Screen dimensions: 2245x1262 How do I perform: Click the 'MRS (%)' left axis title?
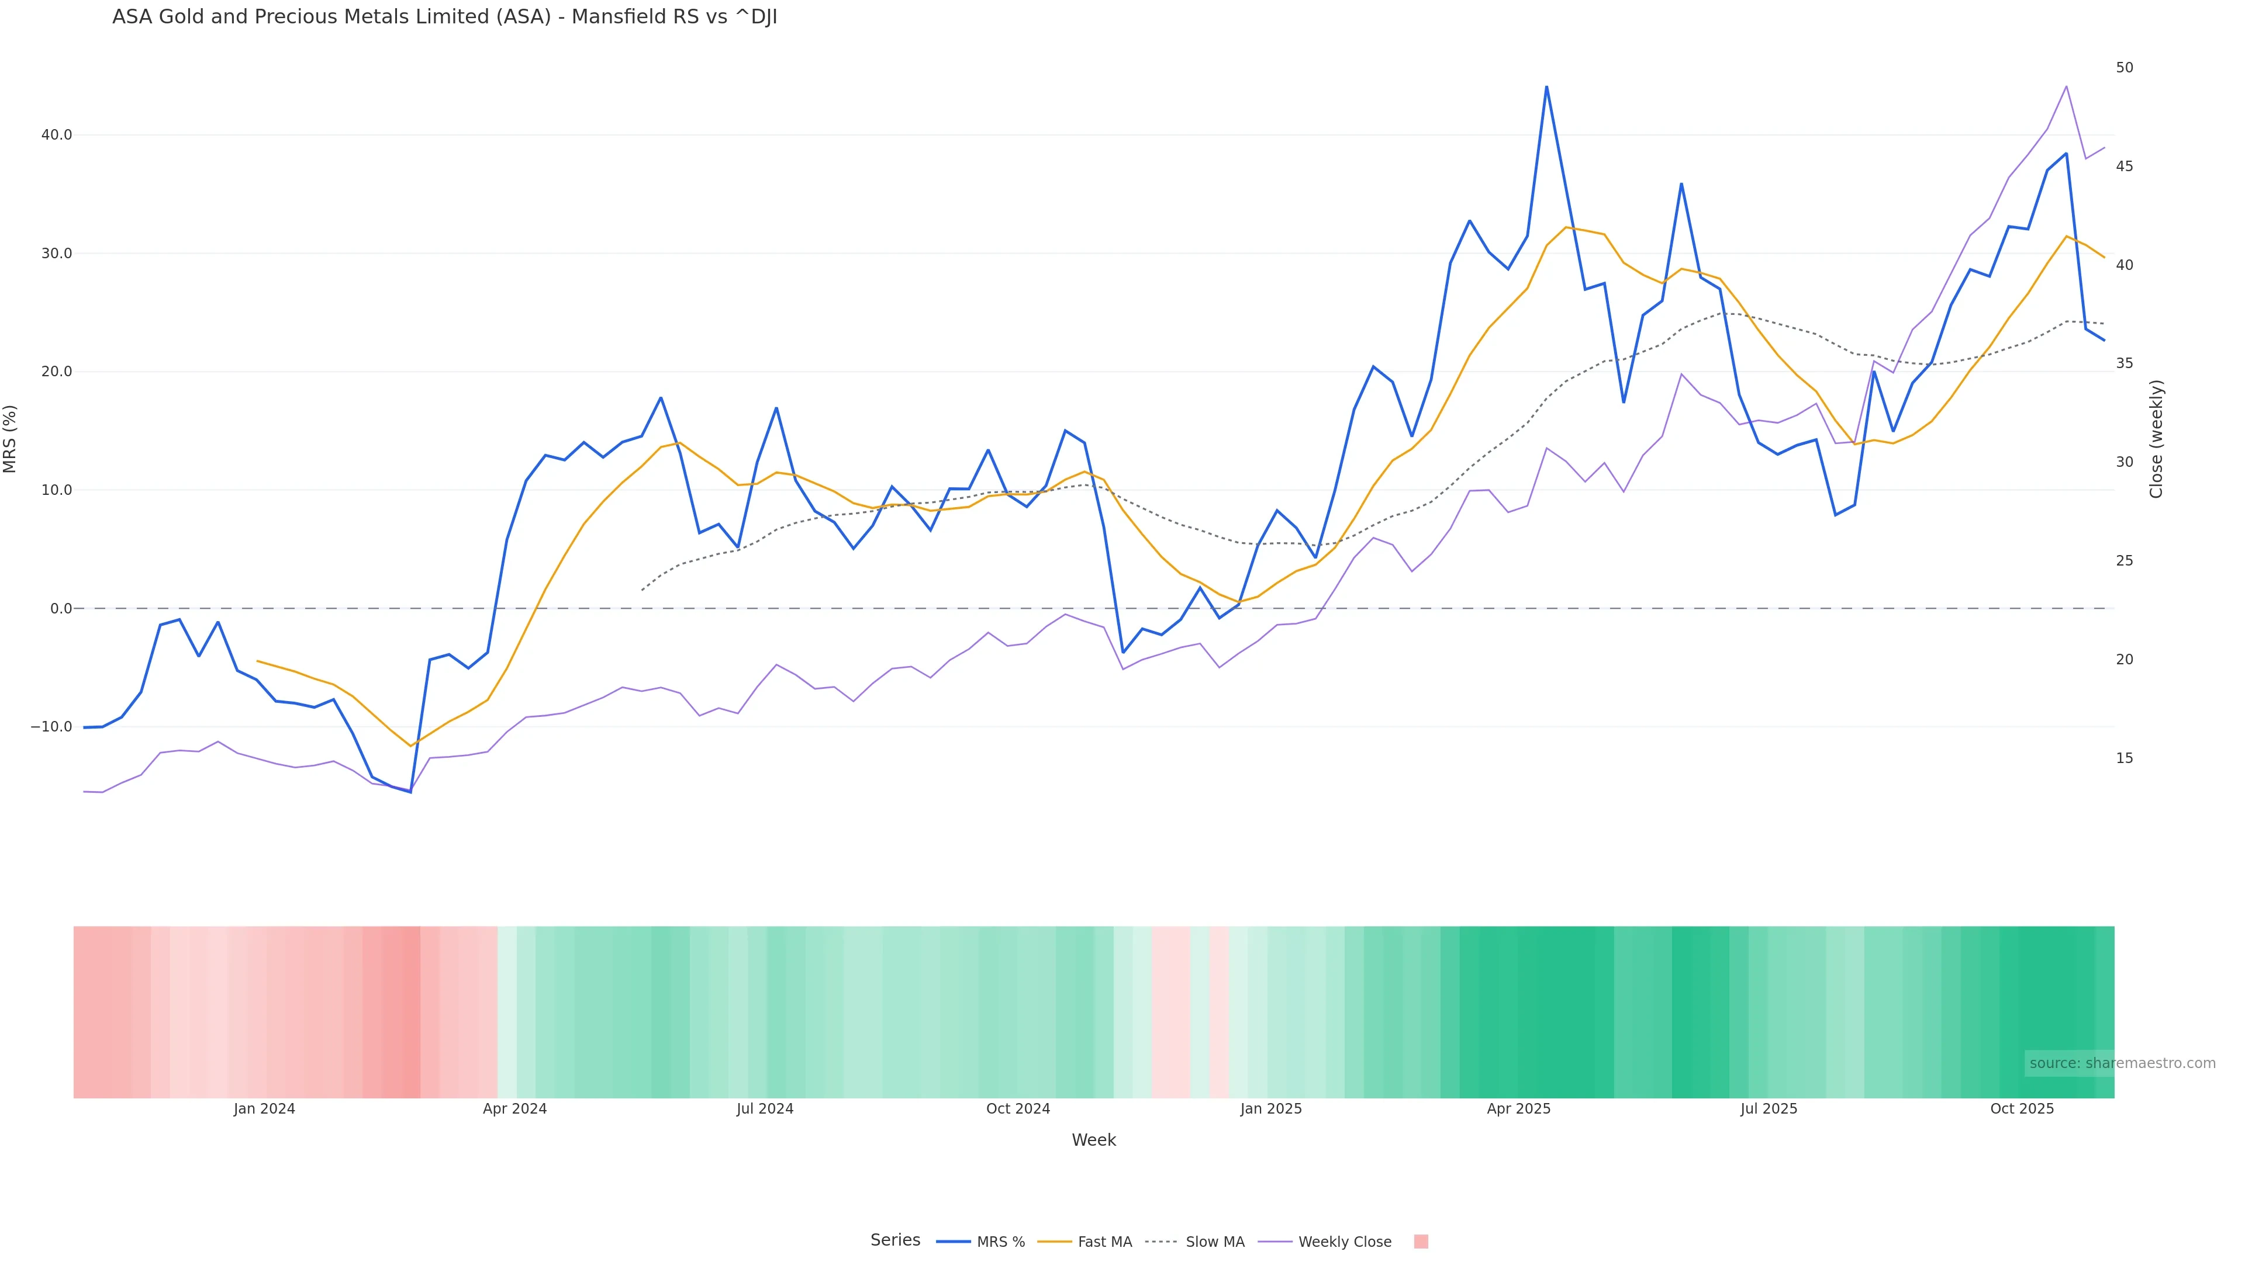(x=11, y=439)
